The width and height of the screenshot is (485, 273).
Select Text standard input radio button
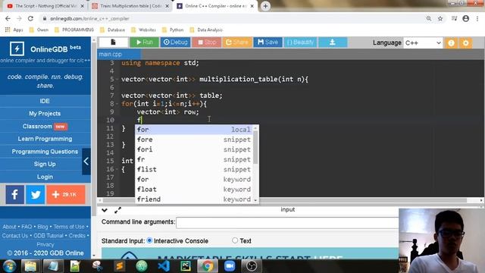click(x=235, y=240)
